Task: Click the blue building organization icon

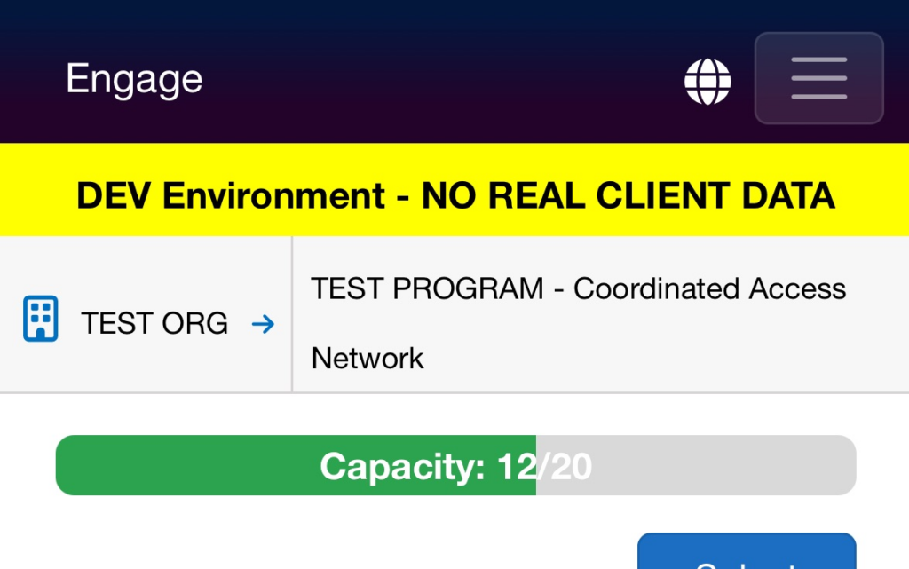Action: click(40, 320)
